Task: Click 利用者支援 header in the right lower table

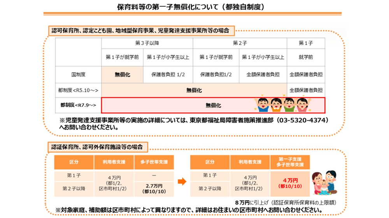Action: tap(250, 162)
